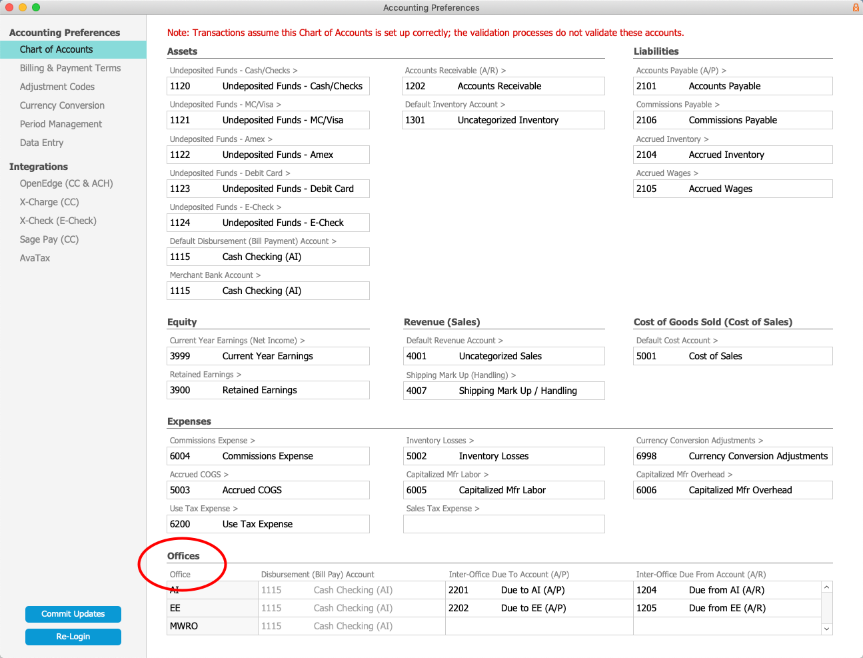Click the down arrow on the Offices scrollbar
863x658 pixels.
826,629
